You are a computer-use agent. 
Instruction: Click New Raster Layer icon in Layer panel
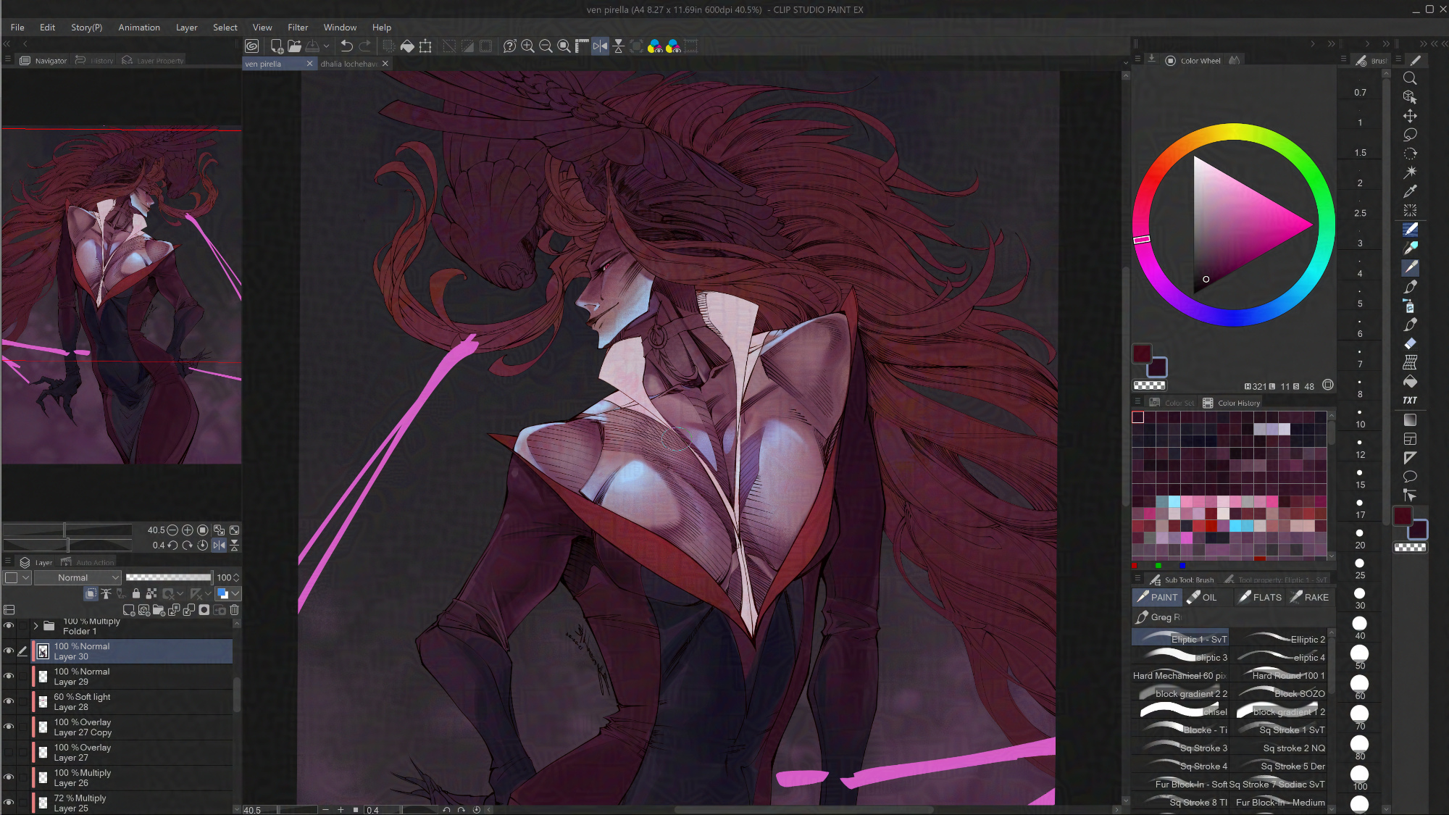(x=128, y=610)
